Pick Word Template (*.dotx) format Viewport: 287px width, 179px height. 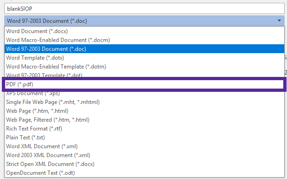tap(144, 58)
